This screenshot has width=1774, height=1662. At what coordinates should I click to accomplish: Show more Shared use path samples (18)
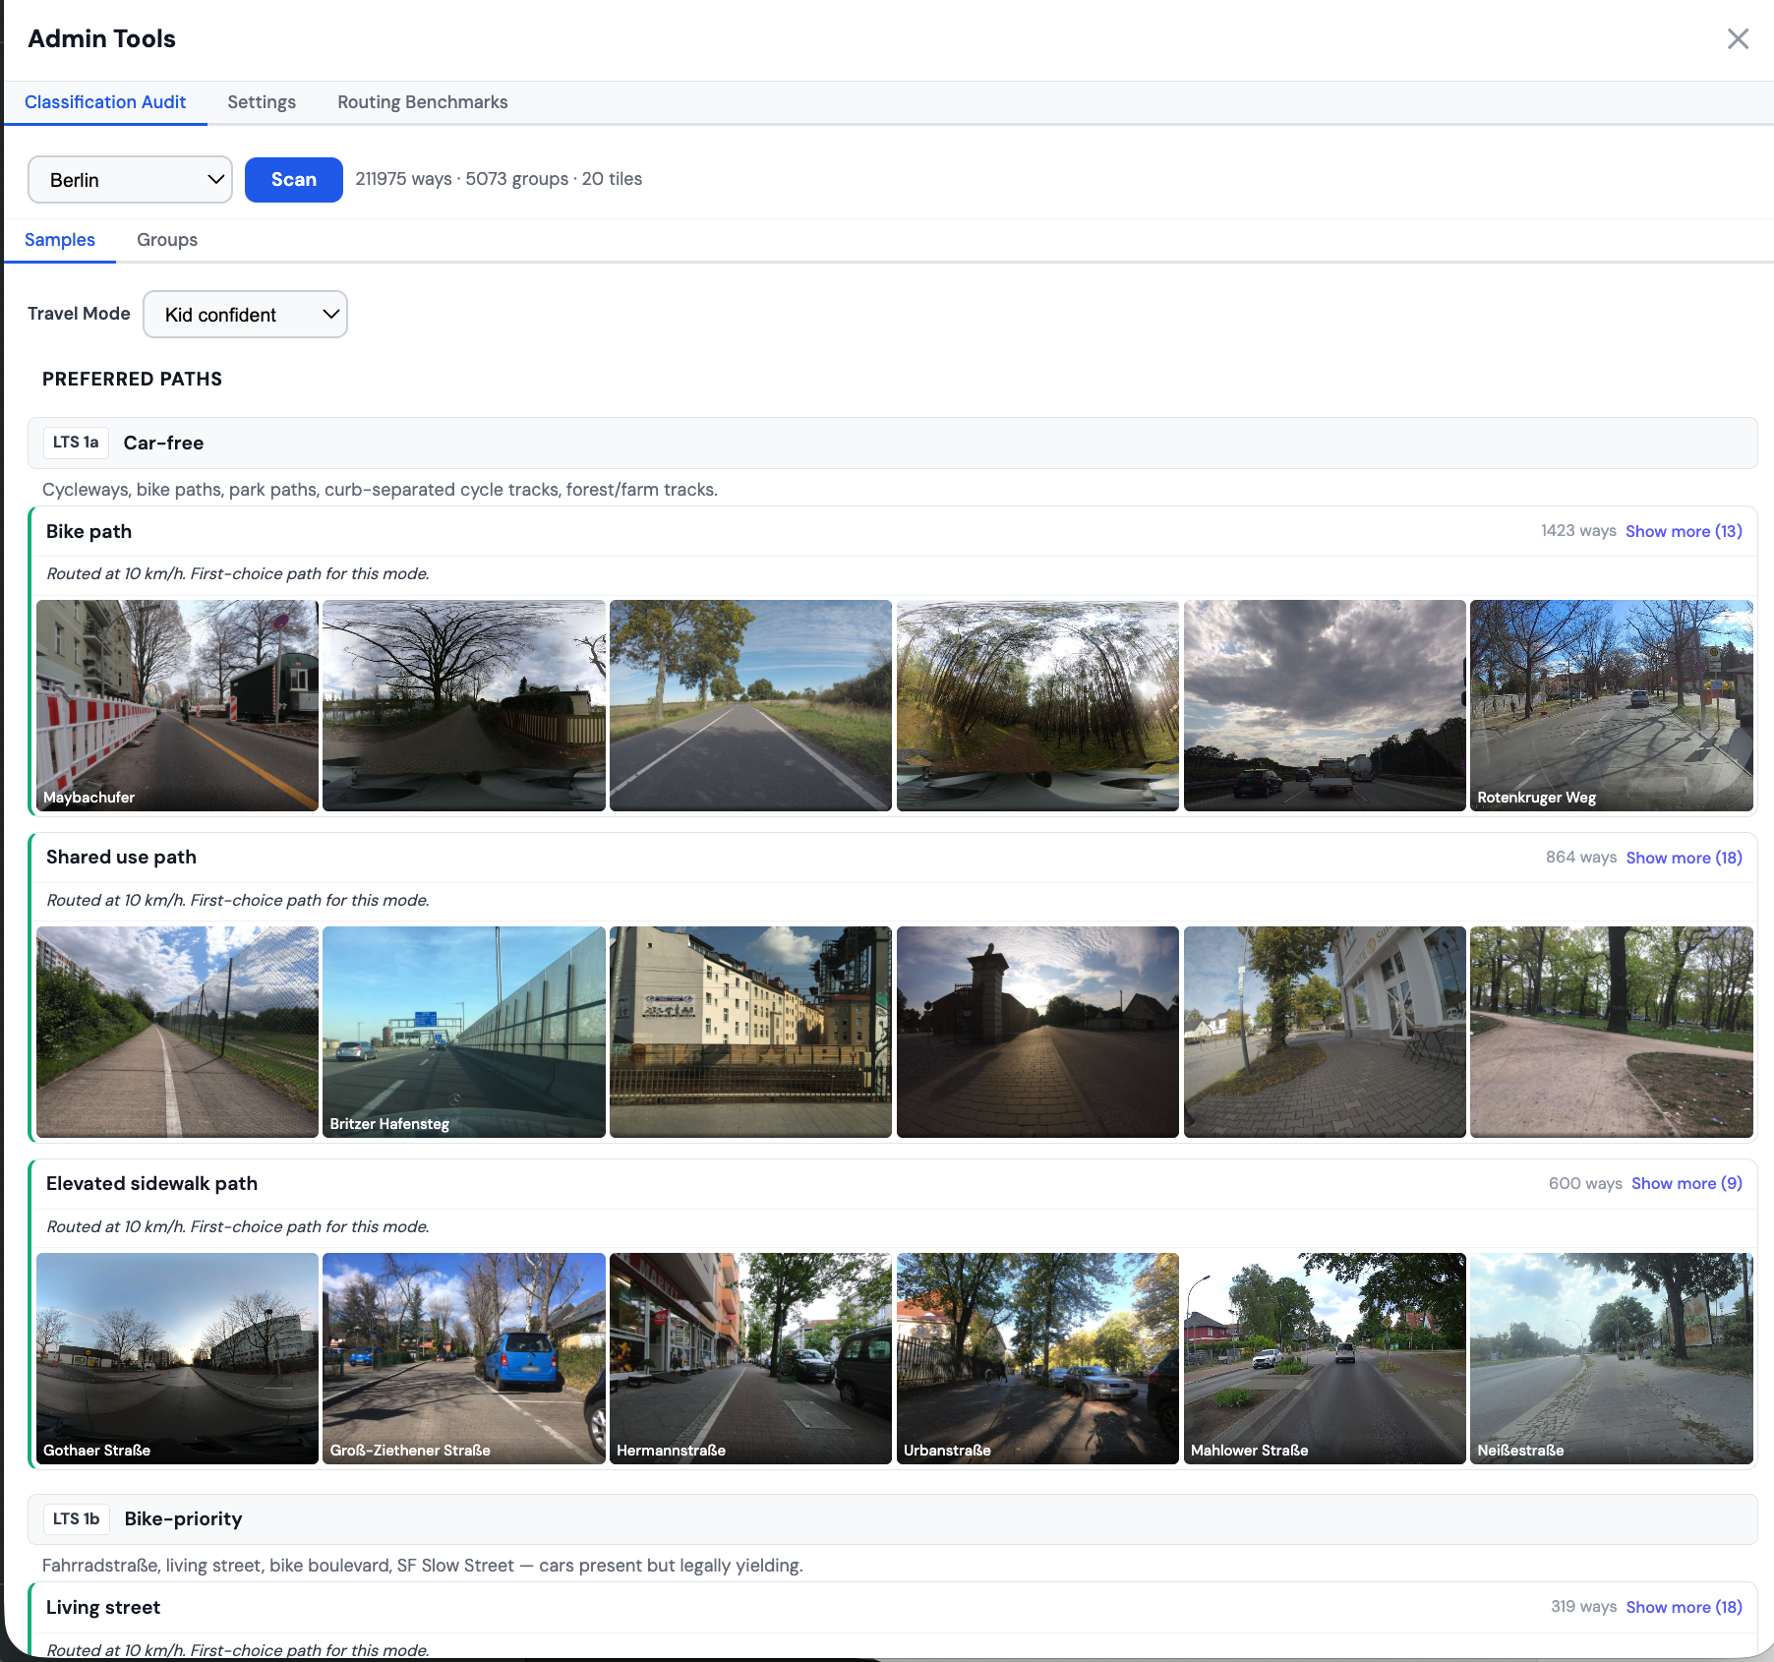(1683, 858)
